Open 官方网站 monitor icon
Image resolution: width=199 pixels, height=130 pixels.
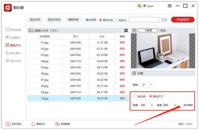[x=8, y=124]
